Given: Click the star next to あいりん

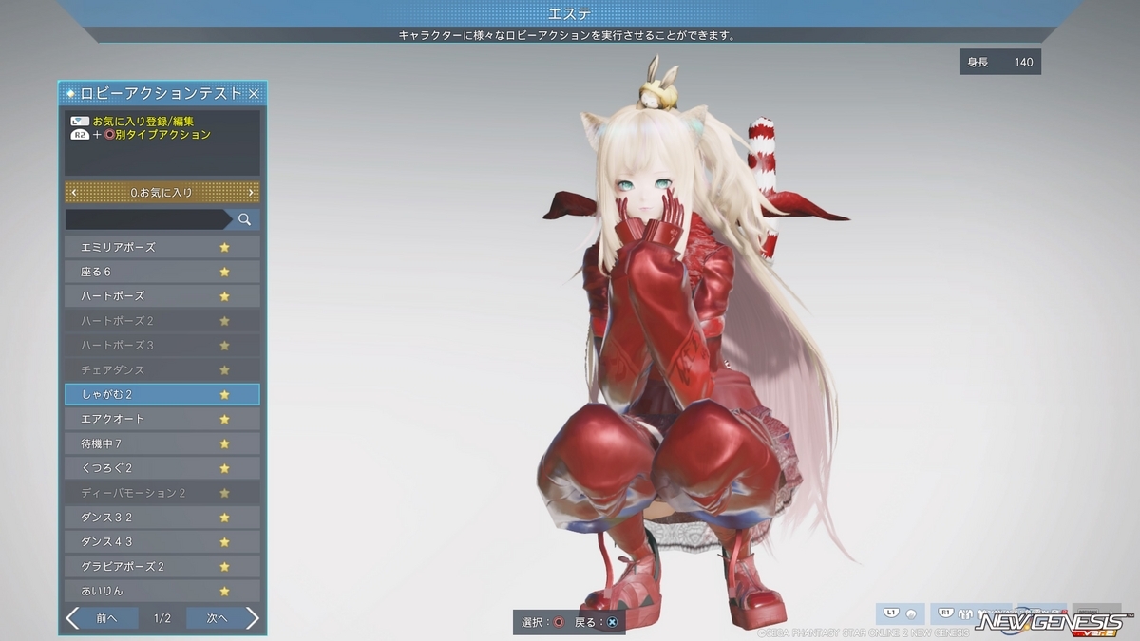Looking at the screenshot, I should 225,592.
